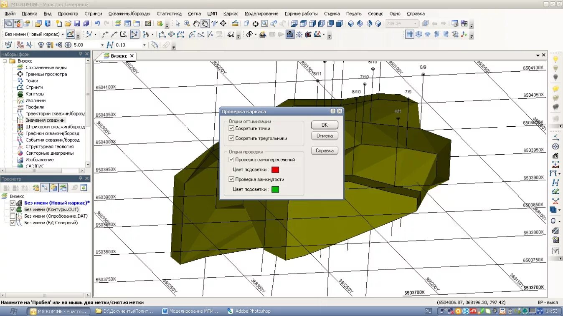
Task: Uncheck layer Без имени (БД Северный)
Action: point(13,223)
